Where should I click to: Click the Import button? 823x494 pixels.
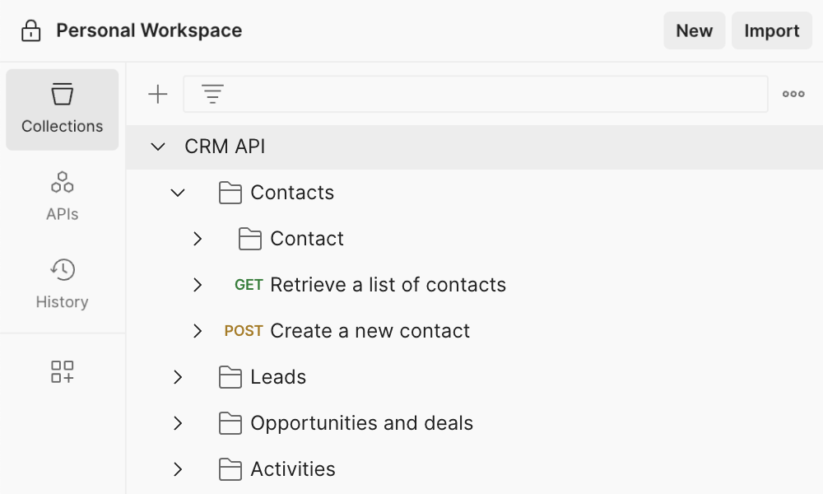(x=771, y=31)
